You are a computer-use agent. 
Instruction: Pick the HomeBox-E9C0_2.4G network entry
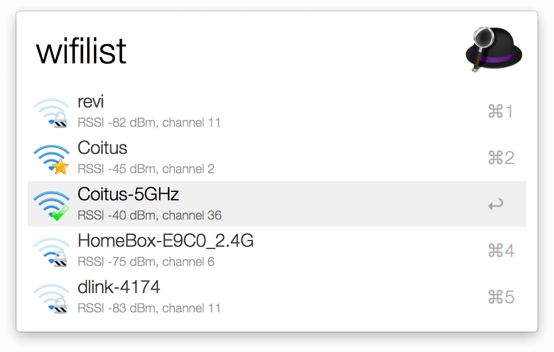pyautogui.click(x=165, y=241)
